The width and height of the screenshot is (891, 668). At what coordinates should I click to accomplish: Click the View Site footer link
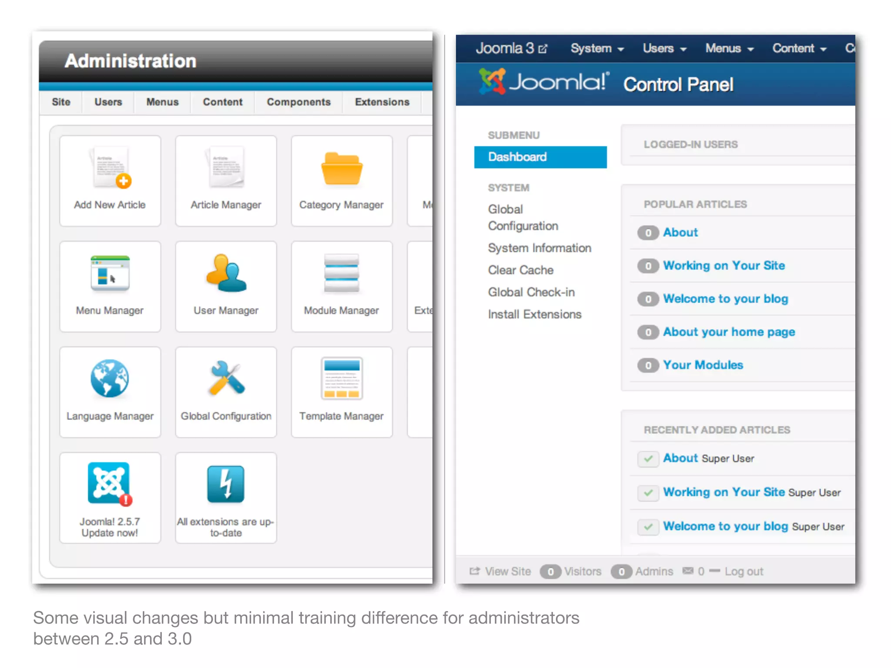coord(508,571)
